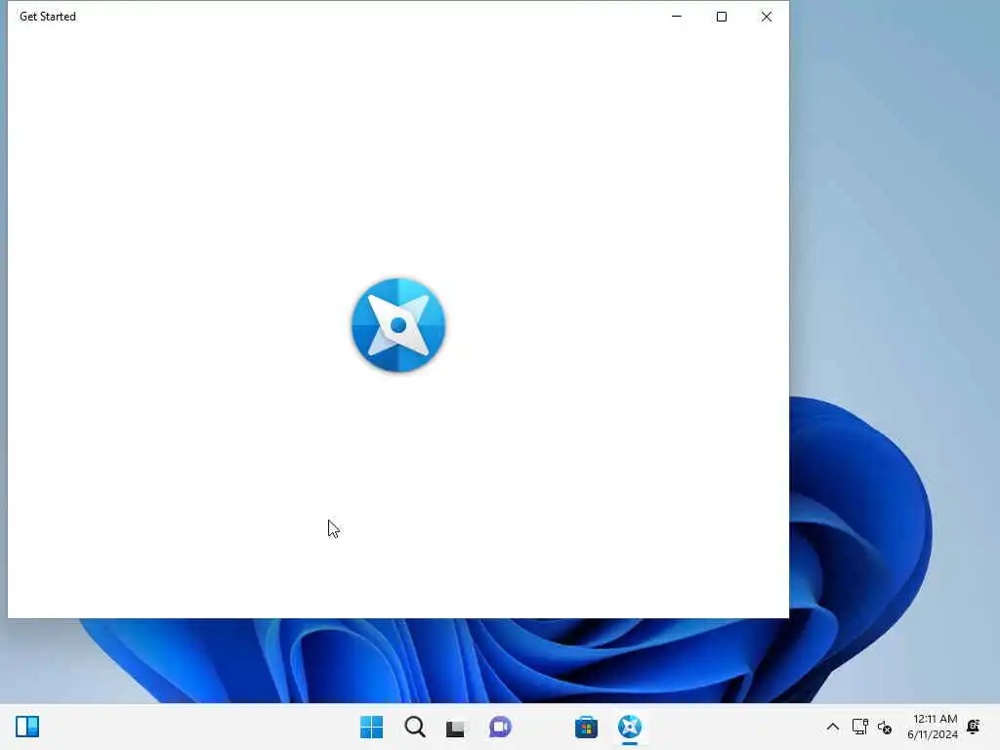Minimize the Get Started window
This screenshot has height=750, width=1000.
(x=677, y=17)
